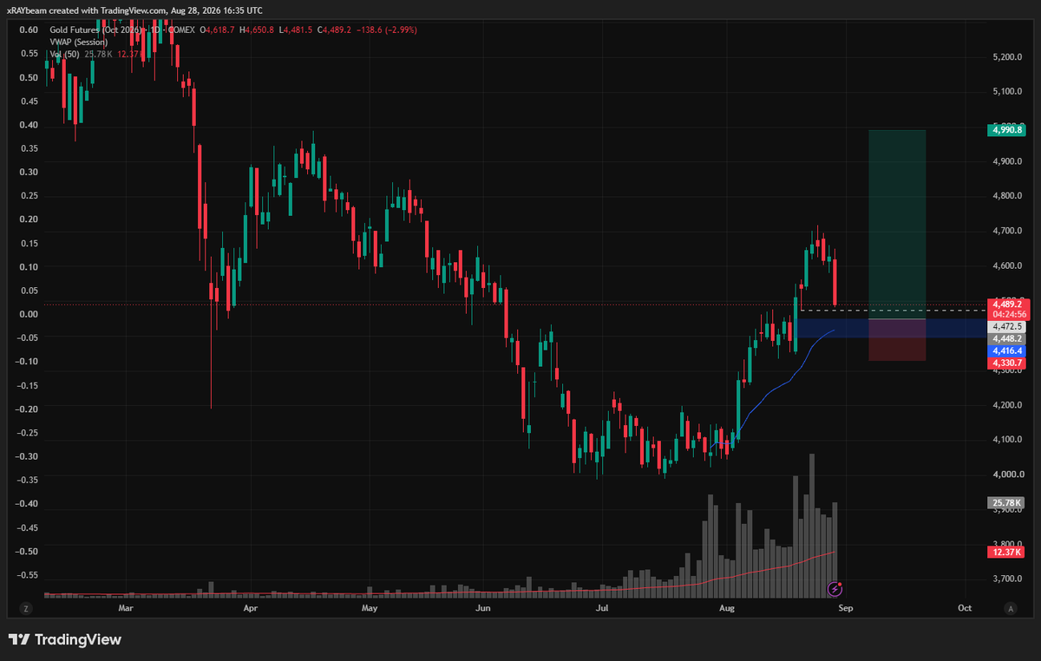Click the 'May' label on the time axis
1041x661 pixels.
[370, 609]
